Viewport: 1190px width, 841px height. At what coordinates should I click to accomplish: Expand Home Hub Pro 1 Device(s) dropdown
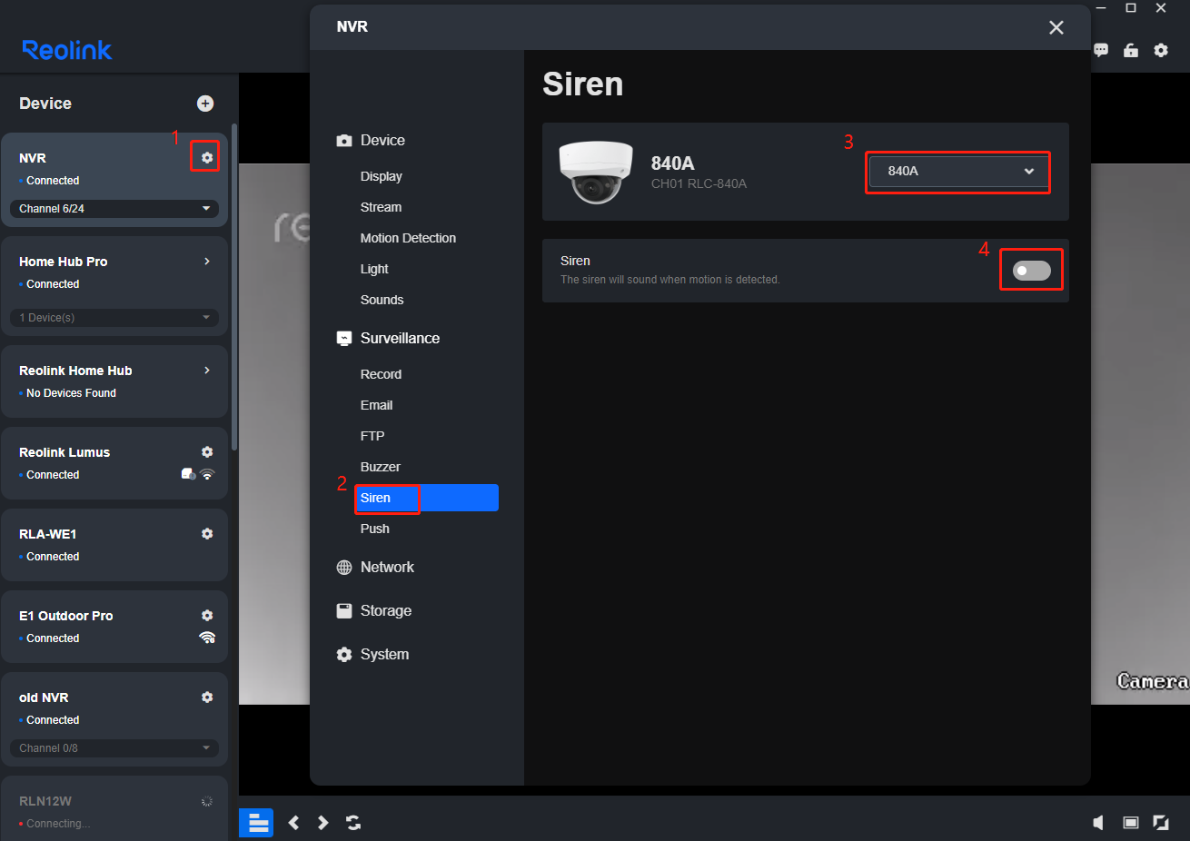coord(114,318)
